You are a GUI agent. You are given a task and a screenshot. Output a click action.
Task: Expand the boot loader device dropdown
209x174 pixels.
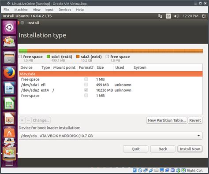pos(111,136)
